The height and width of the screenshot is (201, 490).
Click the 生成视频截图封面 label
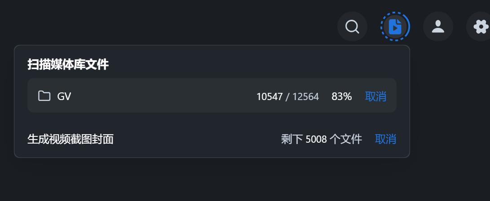[x=70, y=139]
